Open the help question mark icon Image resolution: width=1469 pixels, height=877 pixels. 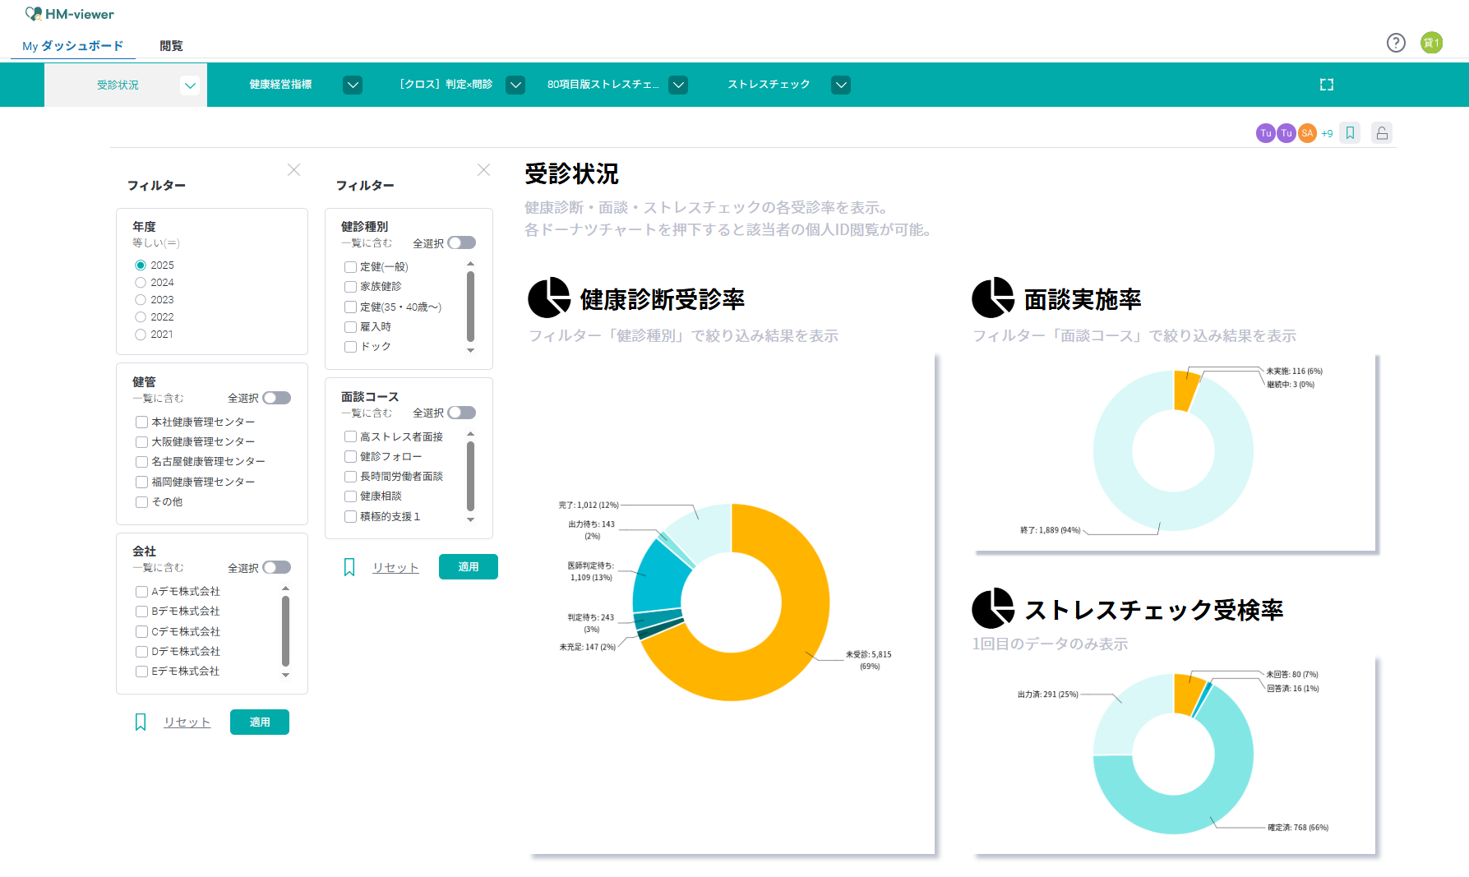(x=1395, y=43)
